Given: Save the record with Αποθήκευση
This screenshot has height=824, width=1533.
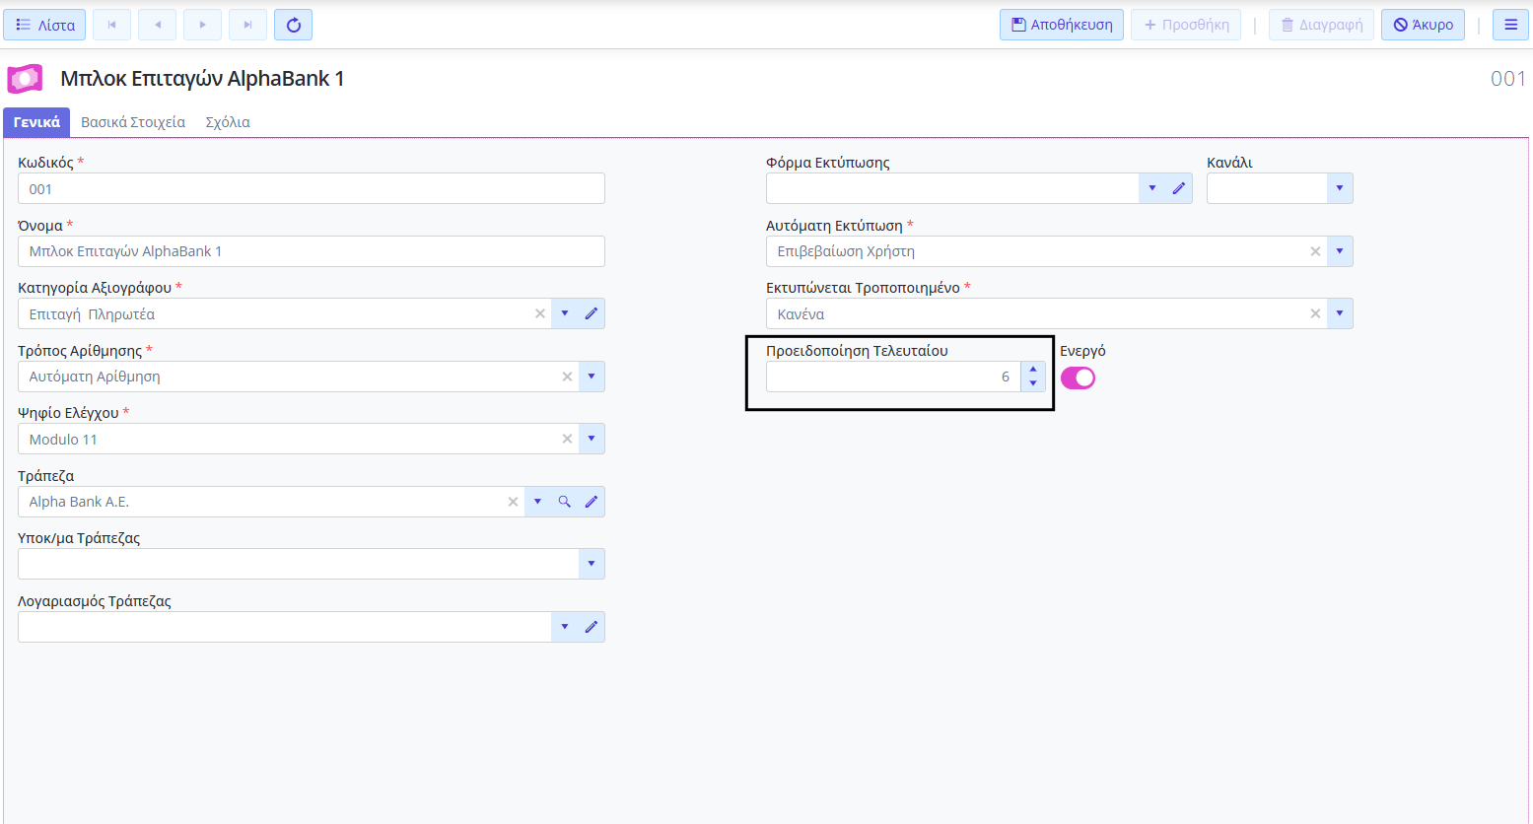Looking at the screenshot, I should 1061,25.
